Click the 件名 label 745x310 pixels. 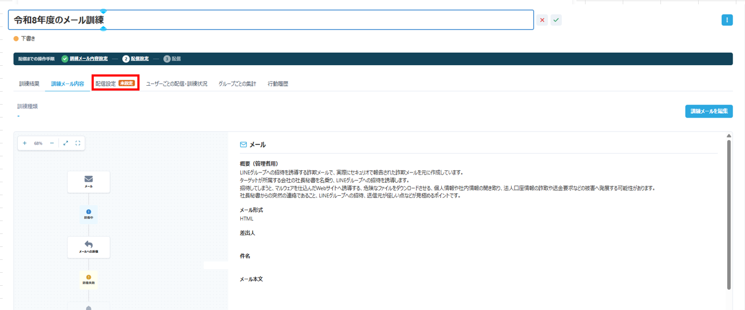[245, 256]
